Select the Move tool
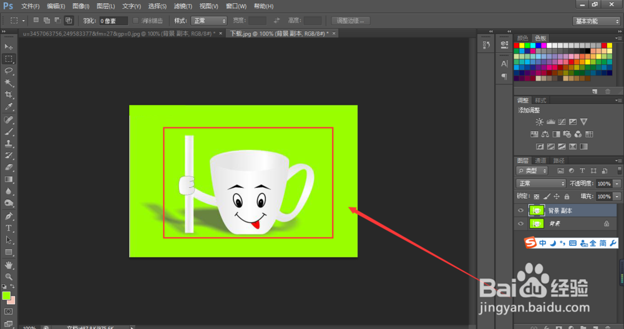Viewport: 624px width, 329px height. point(8,47)
